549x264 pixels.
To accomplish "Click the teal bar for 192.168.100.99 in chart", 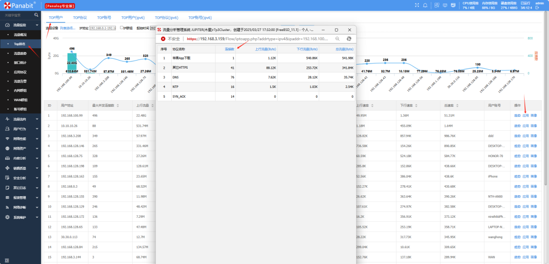I will [x=72, y=64].
